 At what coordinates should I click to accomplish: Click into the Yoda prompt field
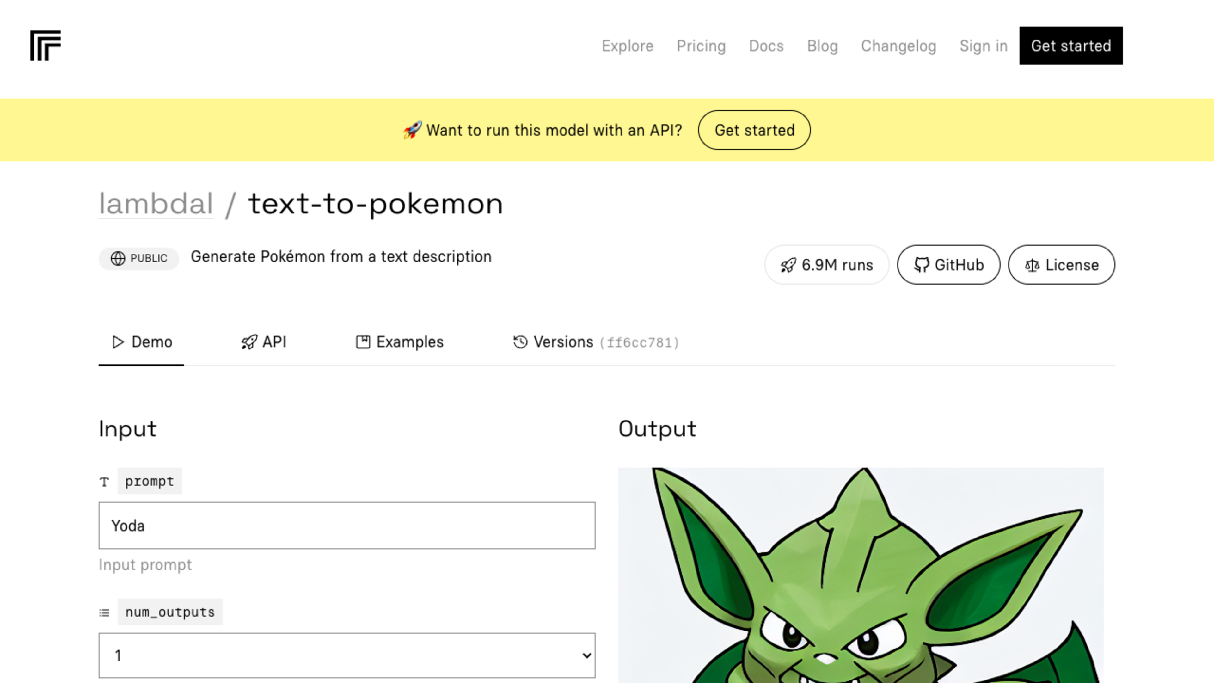tap(346, 525)
